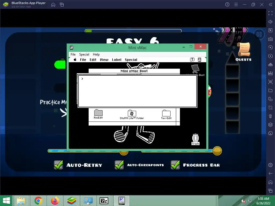The height and width of the screenshot is (206, 275).
Task: Click BlueStacks back arrow in sidebar
Action: pyautogui.click(x=270, y=174)
